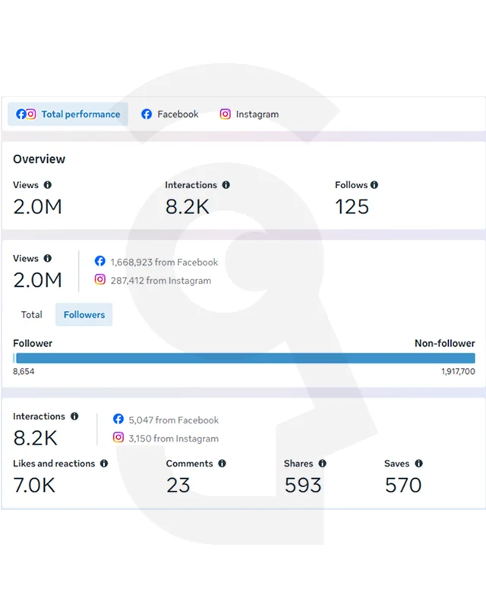Click info icon next to Follows
Viewport: 486px width, 607px height.
coord(374,185)
